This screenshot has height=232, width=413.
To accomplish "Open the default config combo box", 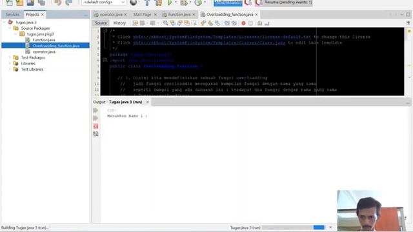I will pyautogui.click(x=104, y=3).
